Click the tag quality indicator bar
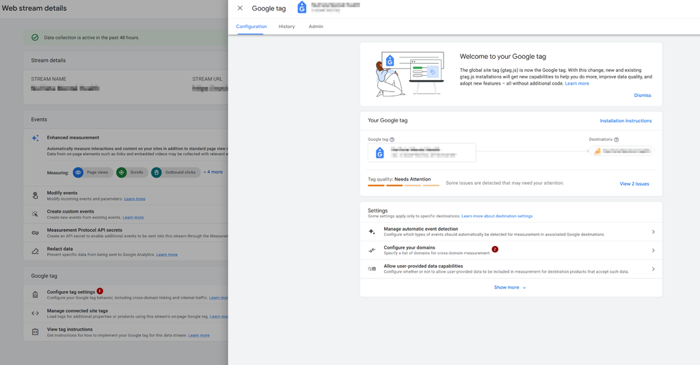 [x=403, y=185]
